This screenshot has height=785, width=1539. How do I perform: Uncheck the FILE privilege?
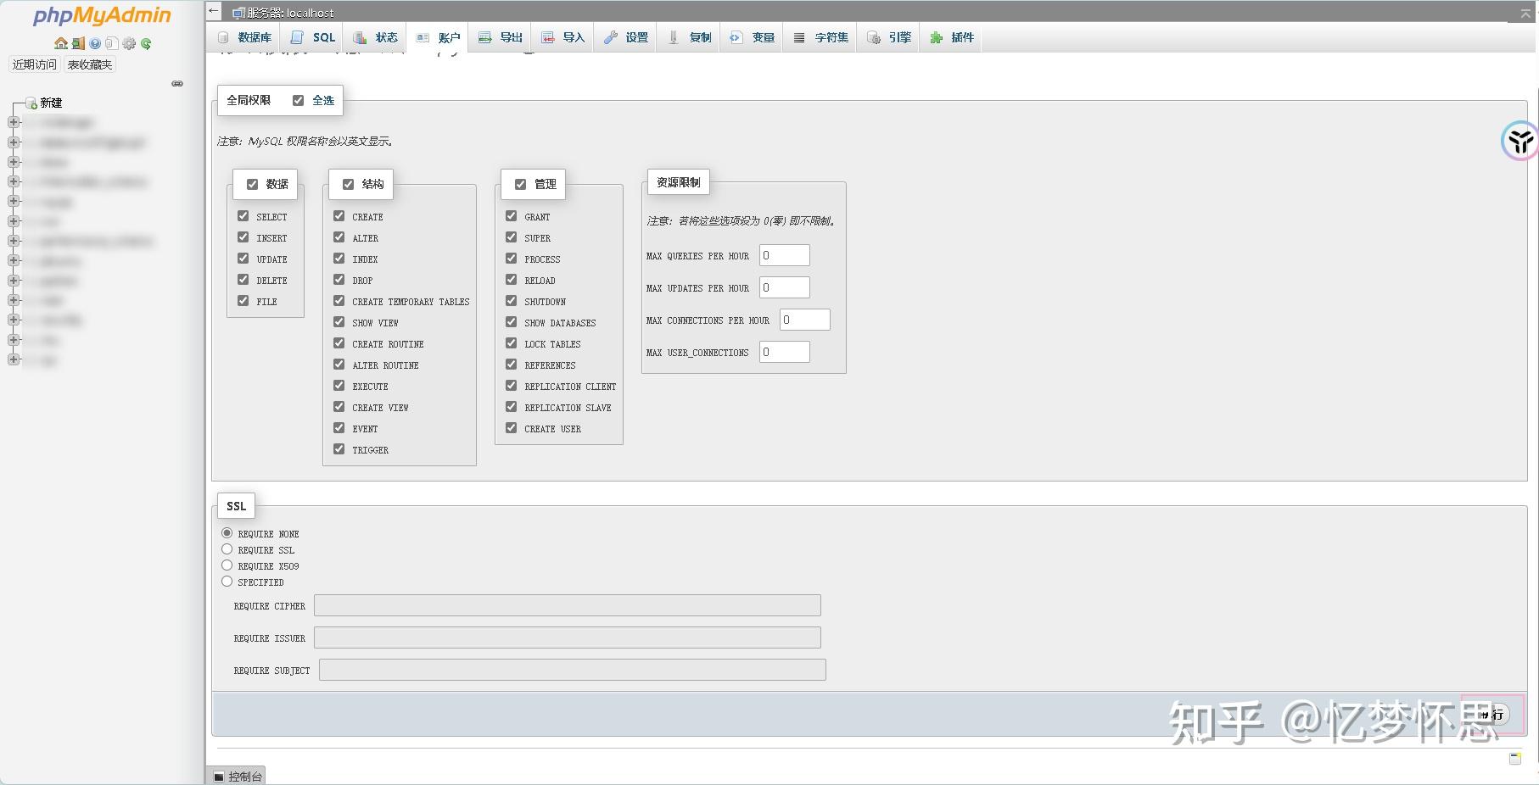point(243,301)
